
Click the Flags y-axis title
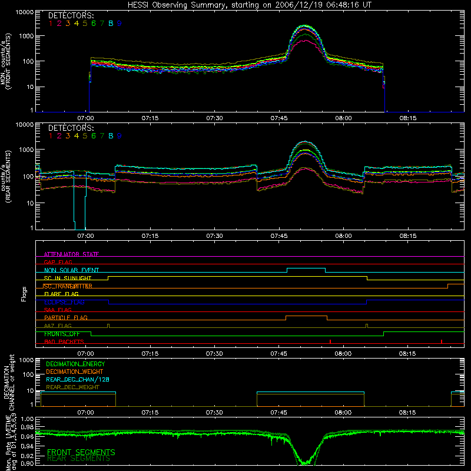[24, 294]
